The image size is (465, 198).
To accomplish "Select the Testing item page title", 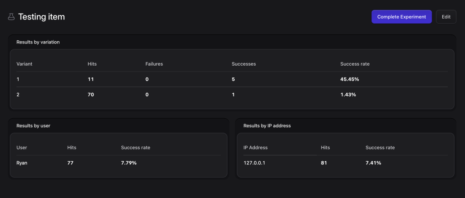I will (41, 17).
